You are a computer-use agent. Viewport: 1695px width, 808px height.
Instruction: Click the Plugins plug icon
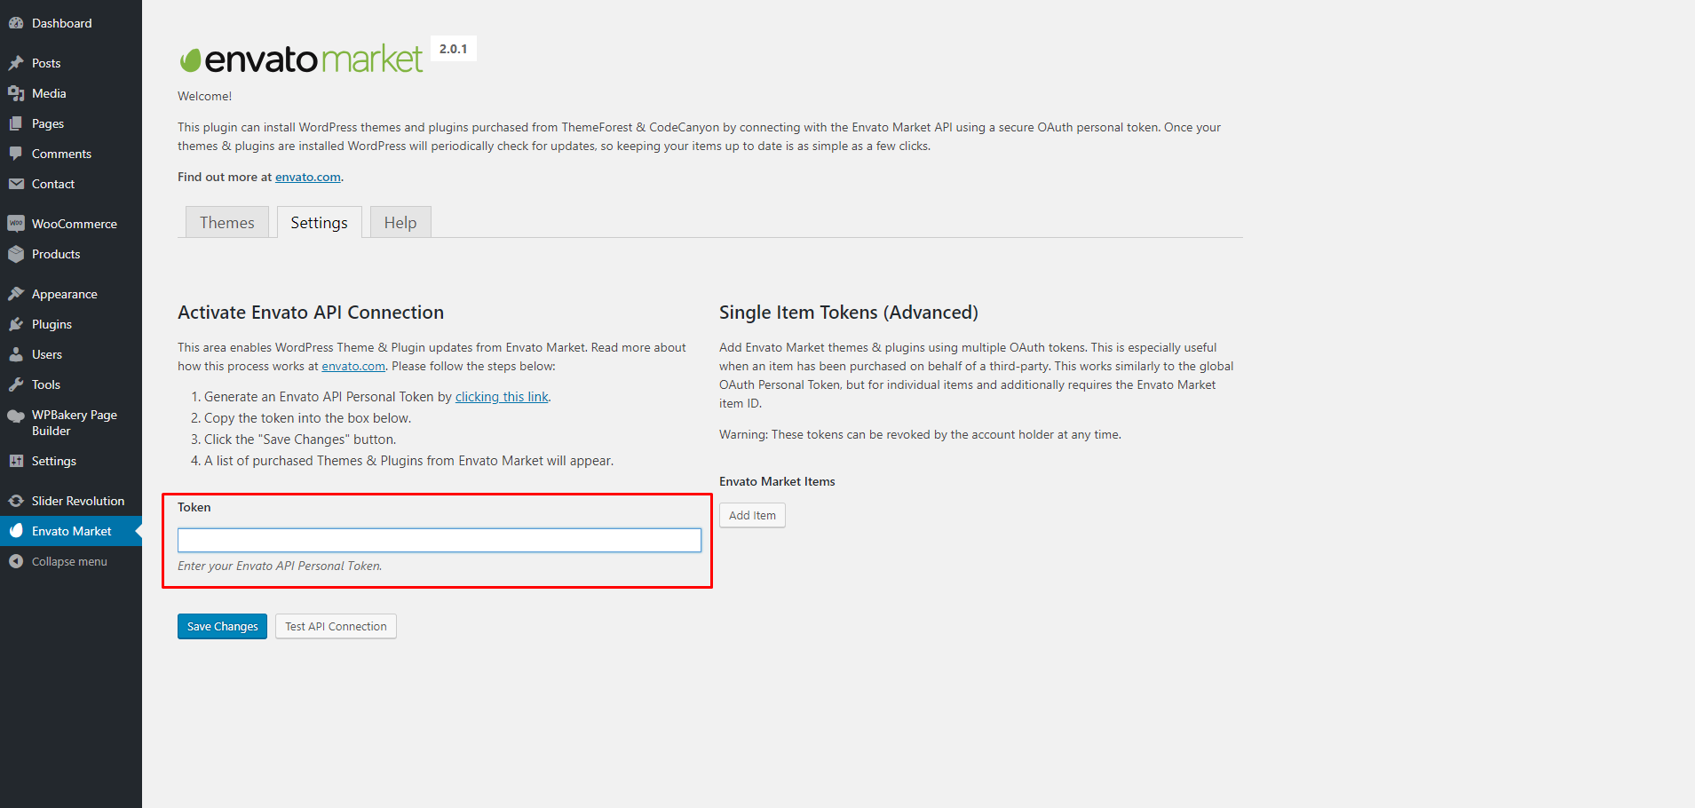pos(16,324)
